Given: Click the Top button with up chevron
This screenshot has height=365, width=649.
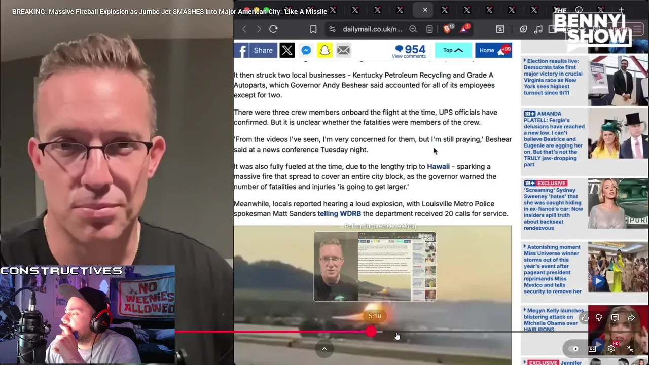Looking at the screenshot, I should (x=453, y=50).
